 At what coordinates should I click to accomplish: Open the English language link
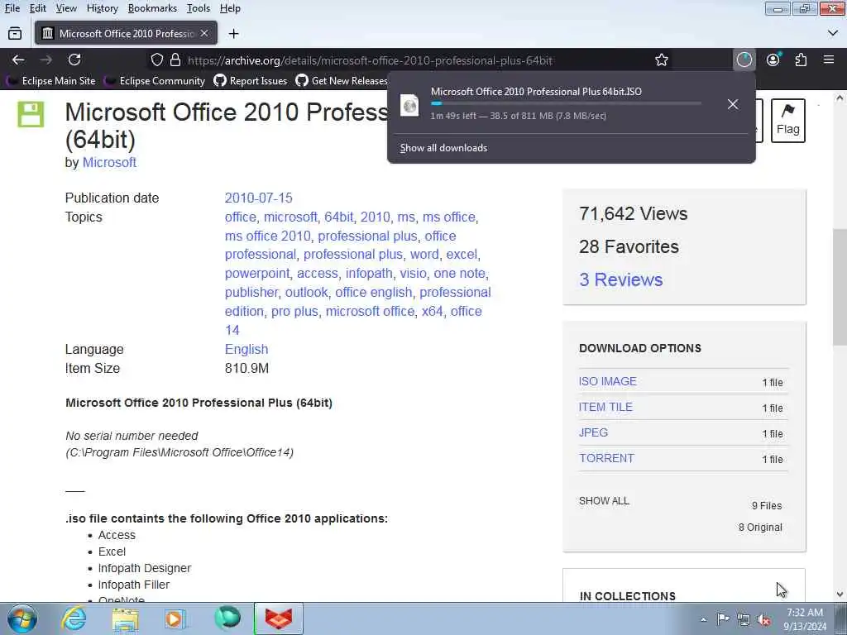click(246, 350)
